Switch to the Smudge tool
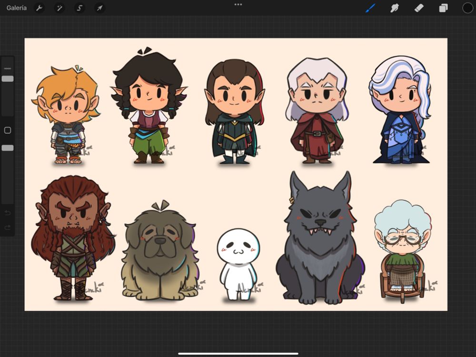Image resolution: width=476 pixels, height=357 pixels. point(395,8)
